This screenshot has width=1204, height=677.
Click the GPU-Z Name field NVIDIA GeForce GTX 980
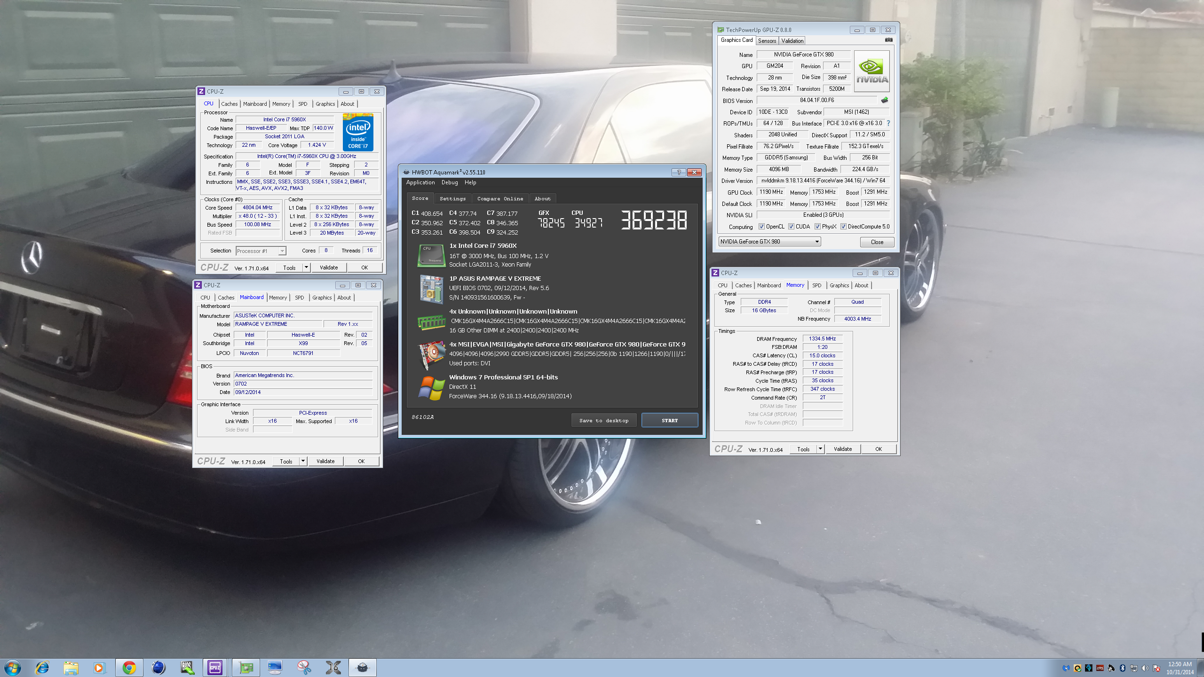tap(803, 55)
